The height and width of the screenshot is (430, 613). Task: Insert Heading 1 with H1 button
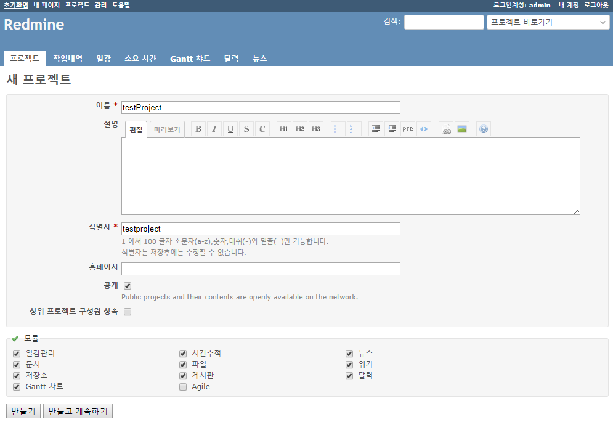pyautogui.click(x=284, y=129)
